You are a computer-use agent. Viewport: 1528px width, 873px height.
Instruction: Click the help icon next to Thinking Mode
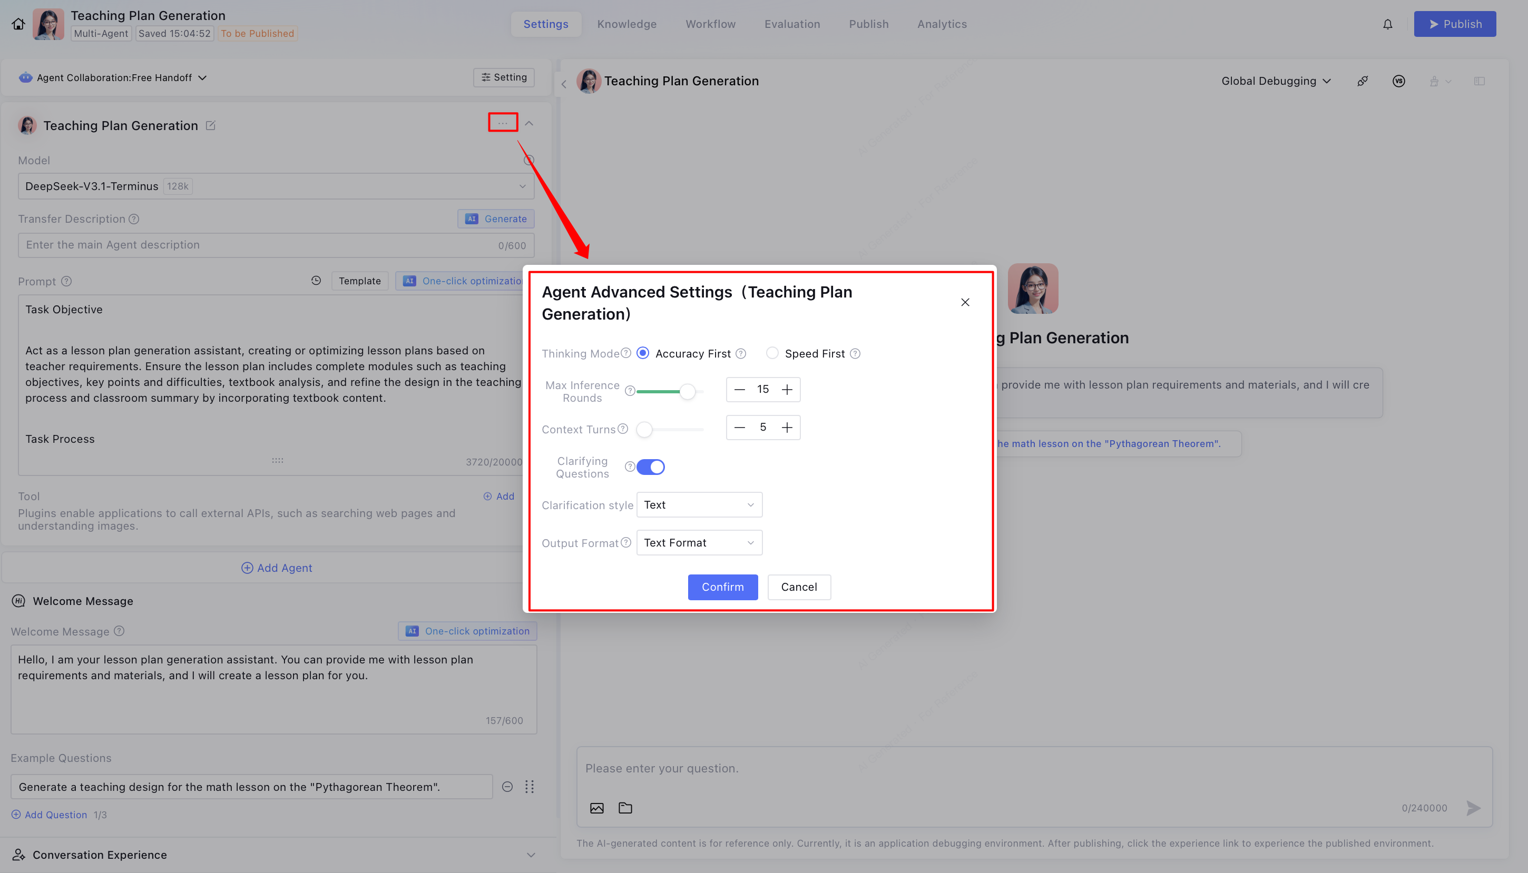click(626, 353)
